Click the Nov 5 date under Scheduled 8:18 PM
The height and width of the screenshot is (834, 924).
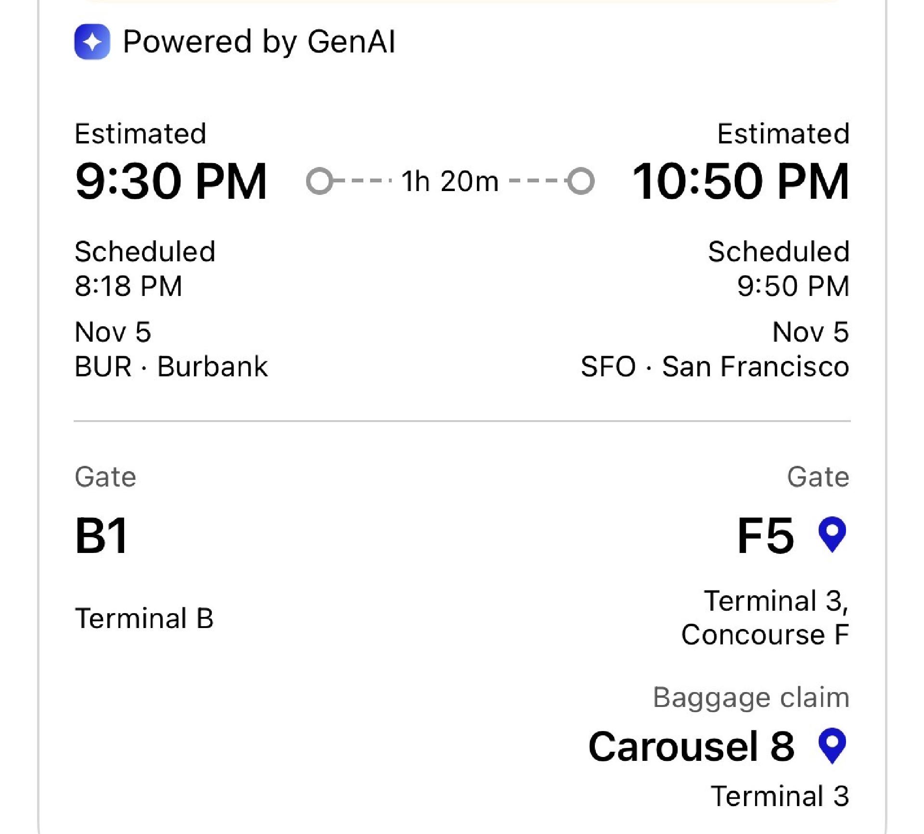[113, 332]
